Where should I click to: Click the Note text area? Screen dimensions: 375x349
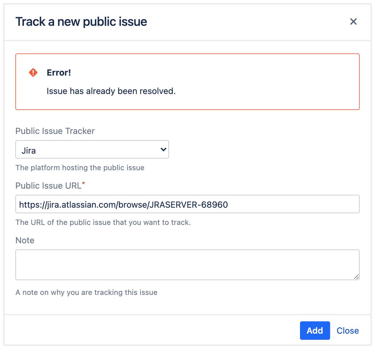pyautogui.click(x=187, y=265)
